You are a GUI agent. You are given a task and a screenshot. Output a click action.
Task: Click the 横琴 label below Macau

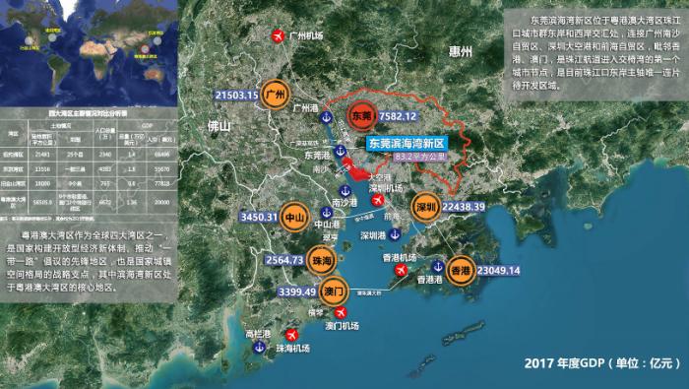click(315, 313)
